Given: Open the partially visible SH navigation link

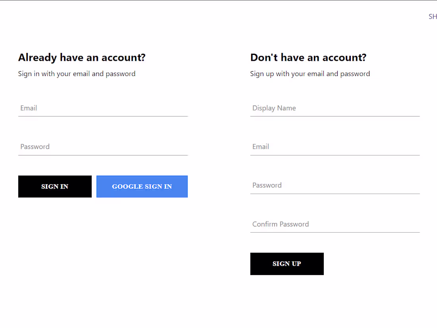Looking at the screenshot, I should (x=432, y=17).
